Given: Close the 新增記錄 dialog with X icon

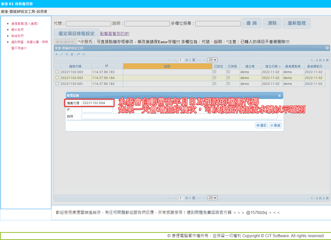Looking at the screenshot, I should (x=279, y=96).
